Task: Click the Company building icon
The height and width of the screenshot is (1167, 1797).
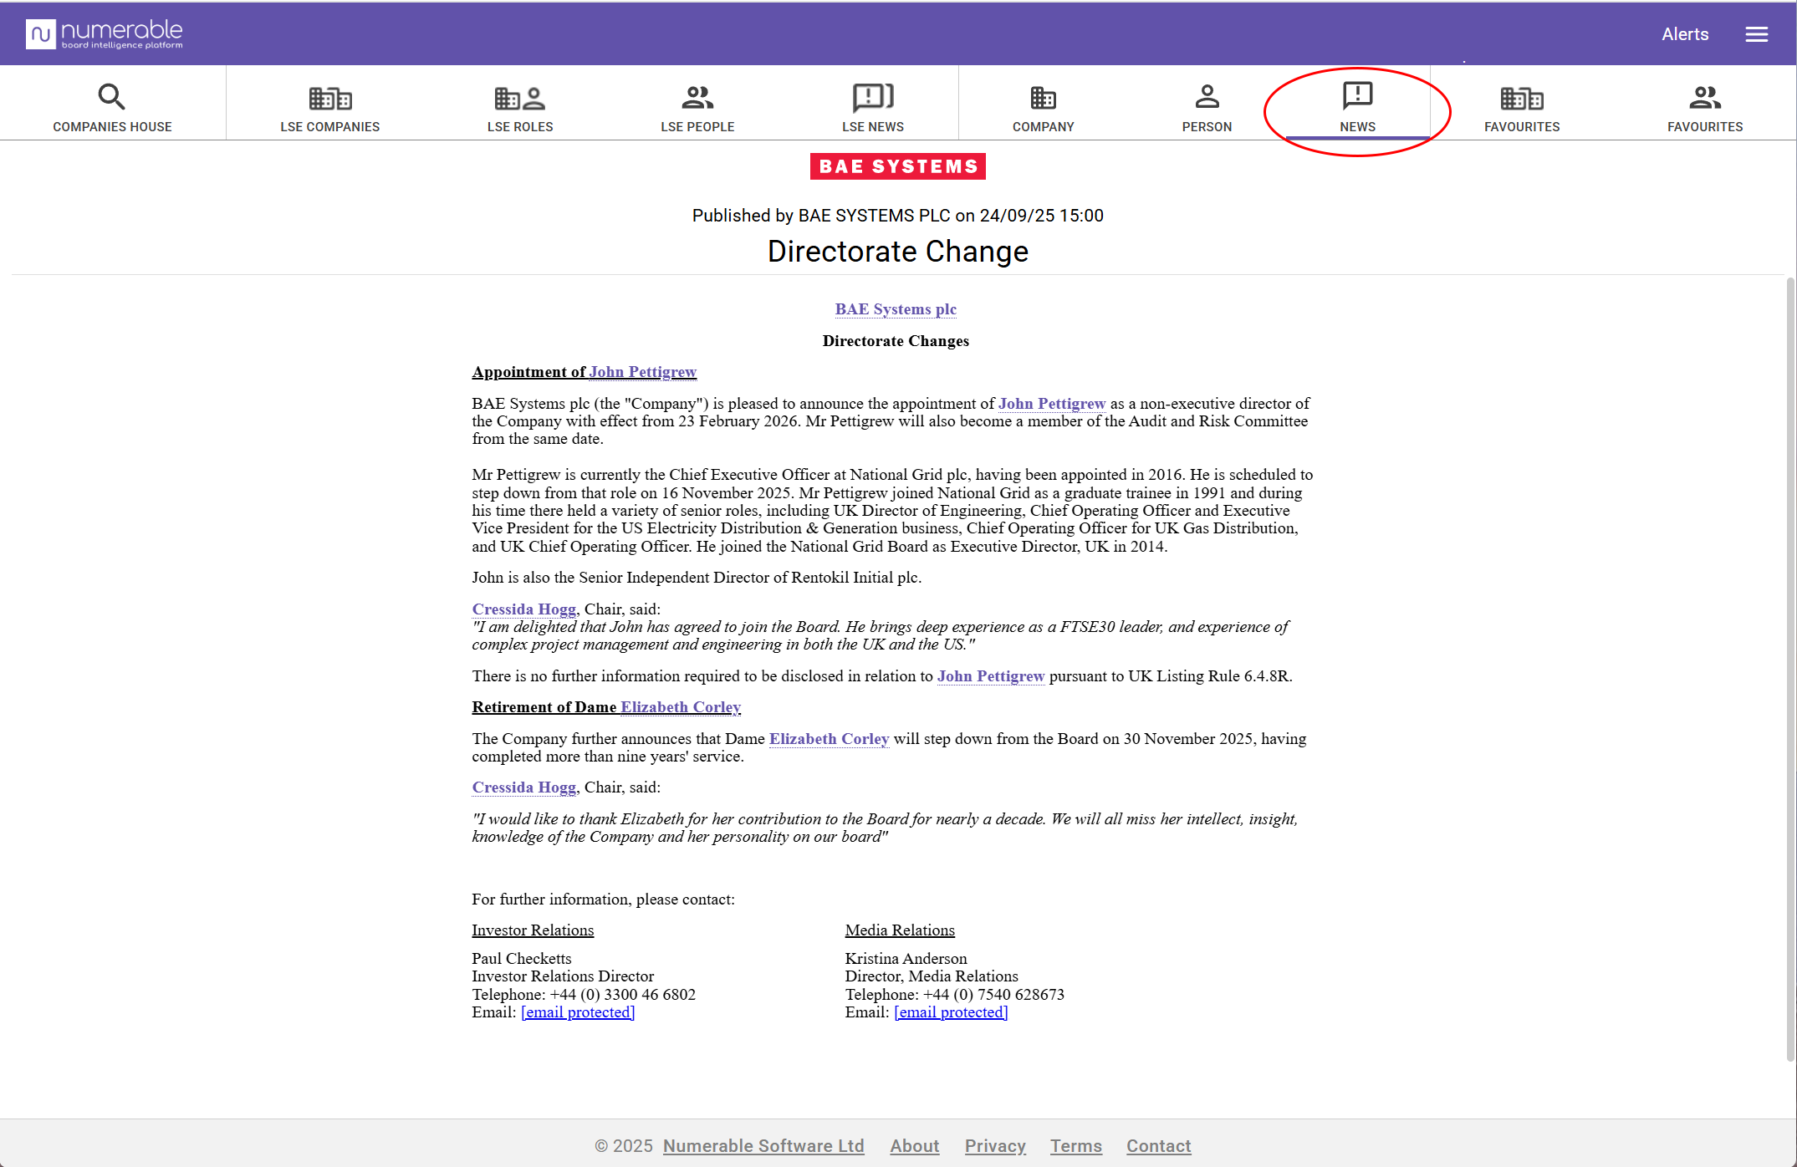Action: (1043, 99)
